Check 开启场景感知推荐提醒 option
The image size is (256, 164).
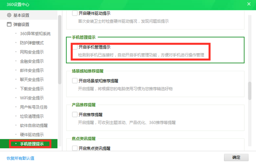click(75, 81)
